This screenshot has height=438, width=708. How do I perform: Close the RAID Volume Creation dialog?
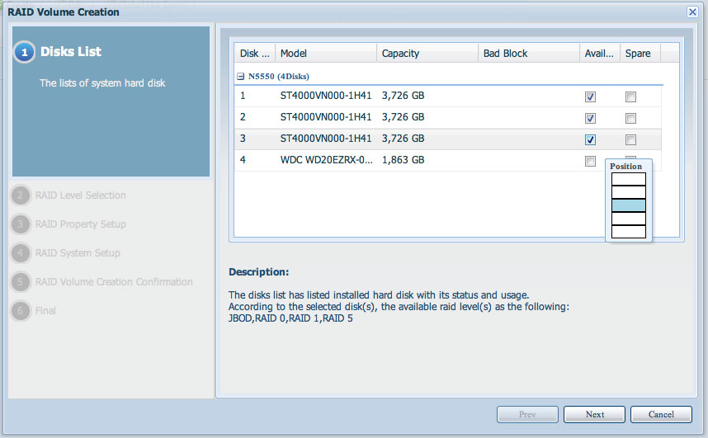point(692,12)
